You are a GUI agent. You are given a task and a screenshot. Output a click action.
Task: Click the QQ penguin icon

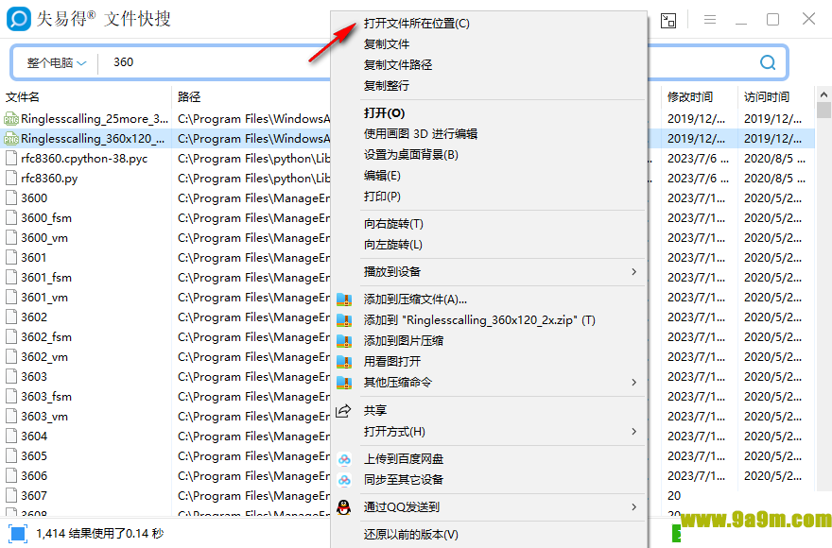(x=344, y=507)
